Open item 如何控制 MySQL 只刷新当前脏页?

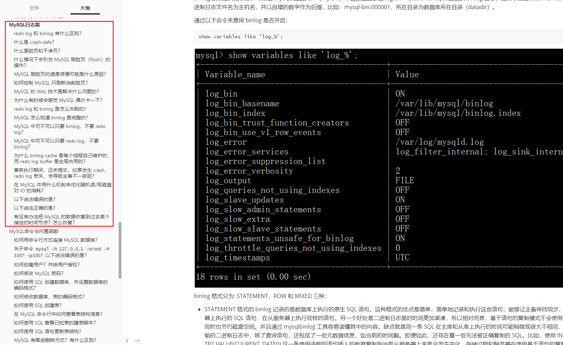click(x=51, y=83)
